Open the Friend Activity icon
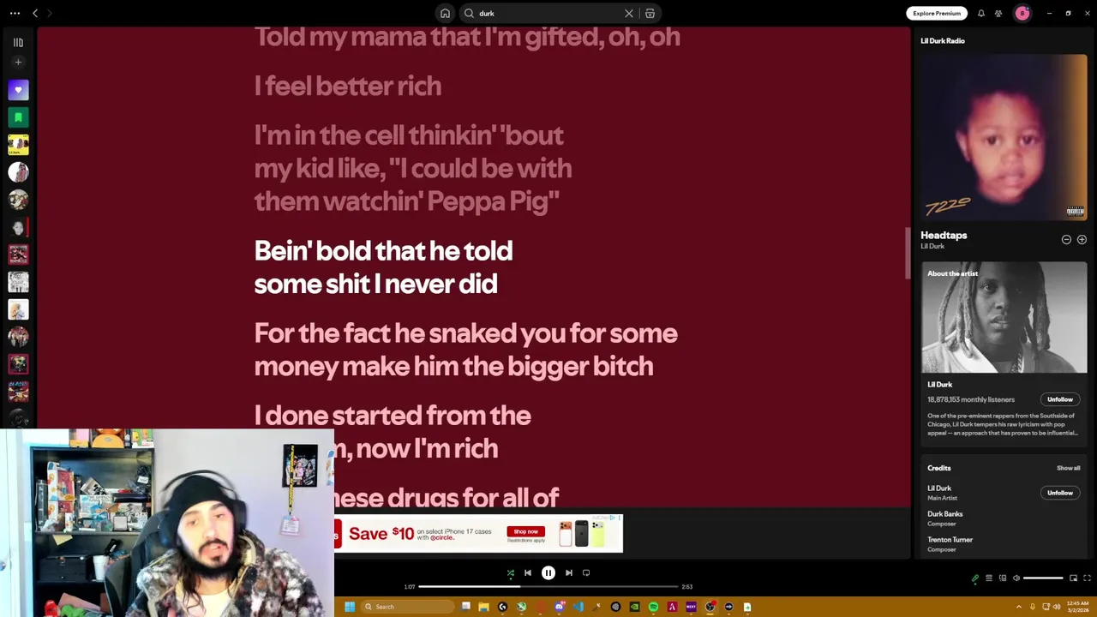 998,13
